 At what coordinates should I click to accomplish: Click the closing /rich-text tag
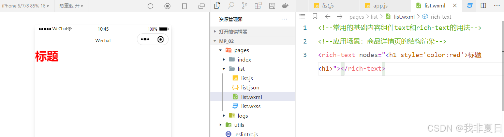(363, 69)
